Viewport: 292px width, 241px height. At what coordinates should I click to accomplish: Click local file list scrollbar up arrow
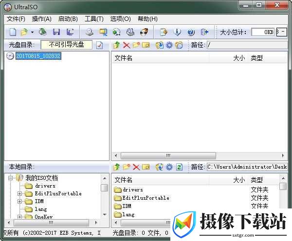click(283, 178)
